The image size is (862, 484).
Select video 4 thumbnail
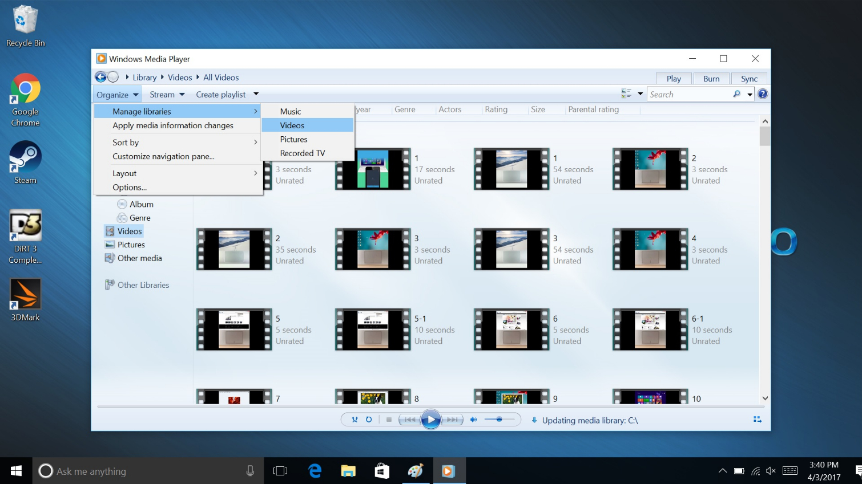pyautogui.click(x=650, y=249)
